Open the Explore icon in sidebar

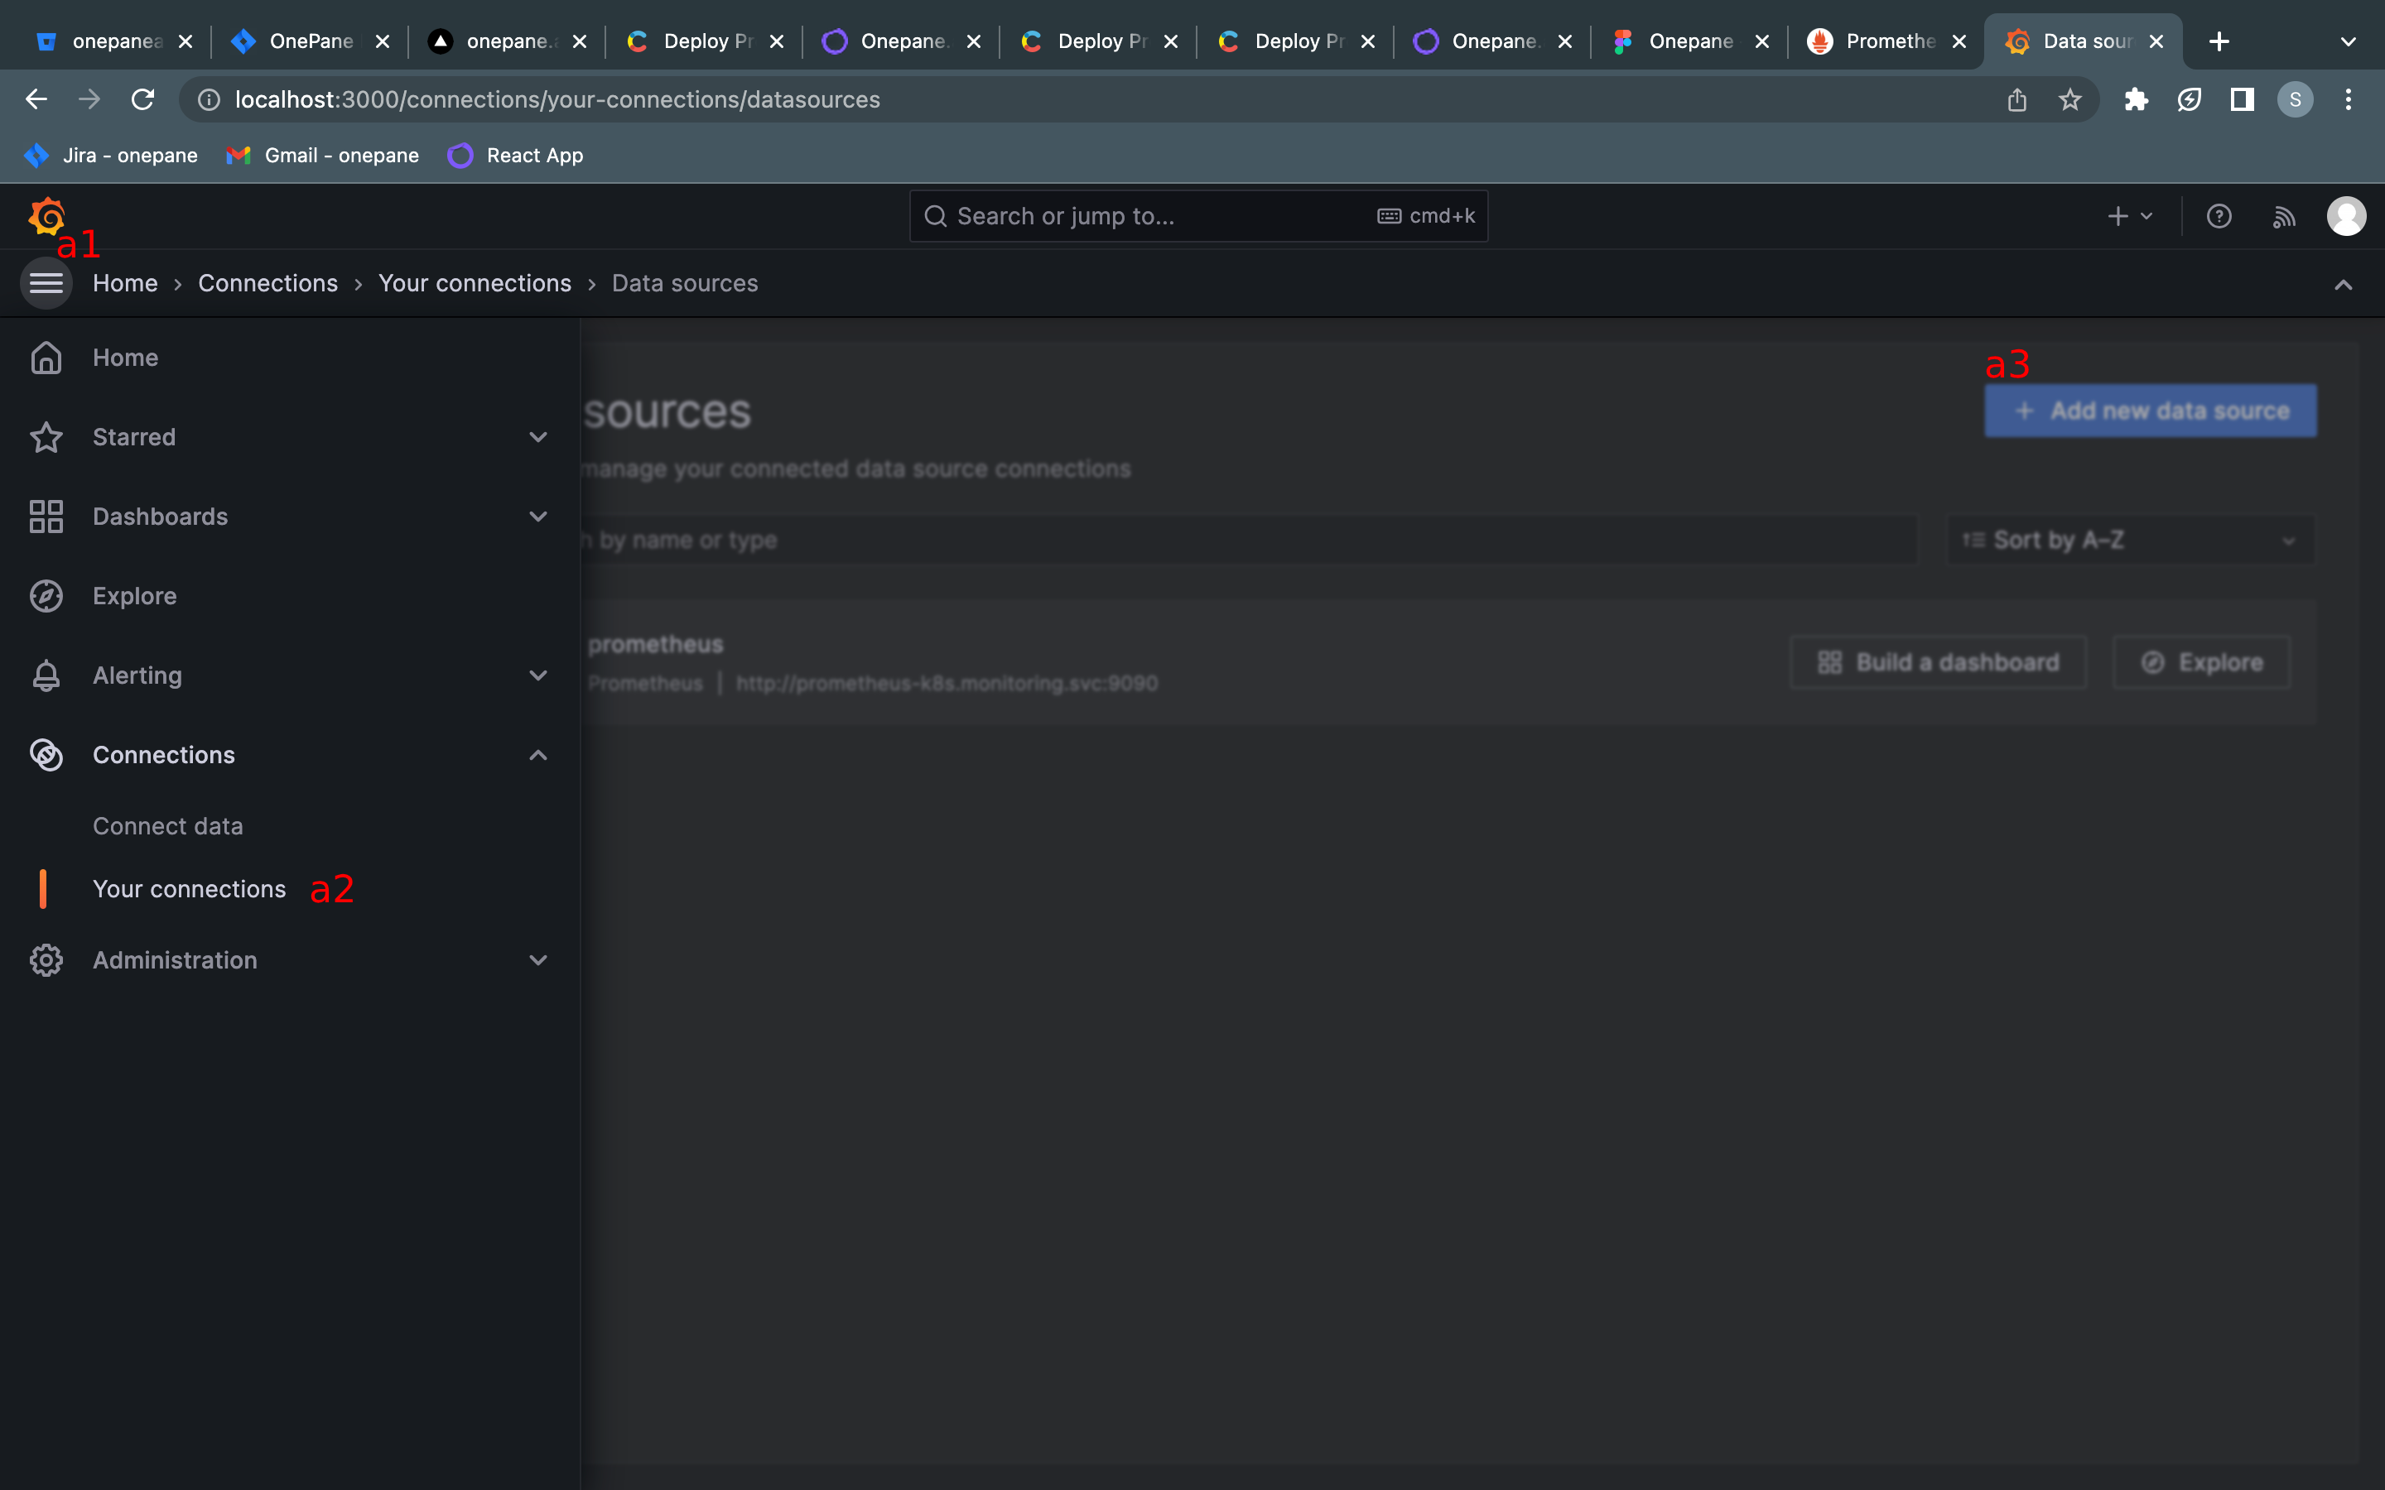click(46, 596)
